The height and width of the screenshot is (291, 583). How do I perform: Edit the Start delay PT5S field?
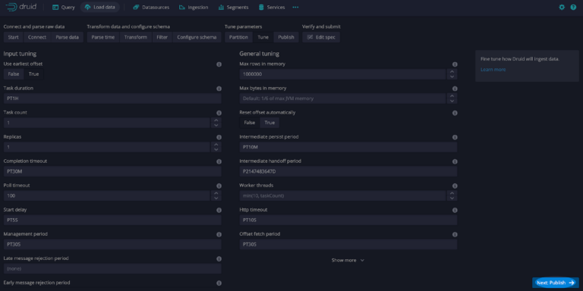112,220
